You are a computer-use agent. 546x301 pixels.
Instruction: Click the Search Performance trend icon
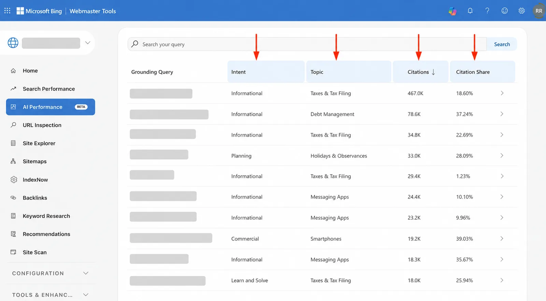pyautogui.click(x=13, y=89)
